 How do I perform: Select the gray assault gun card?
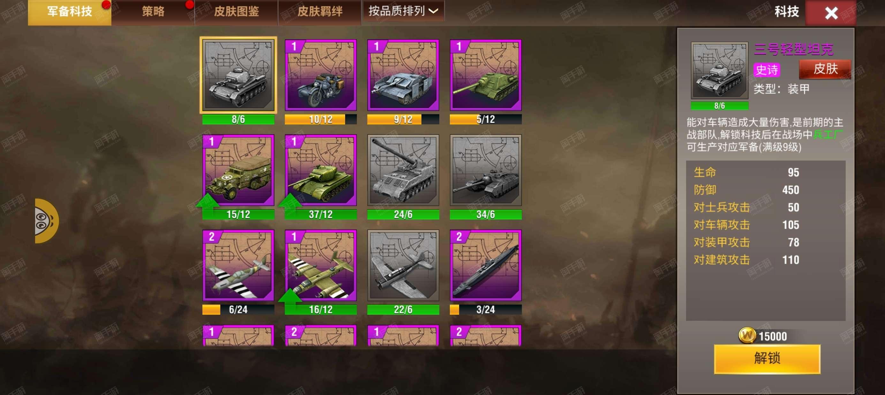coord(403,75)
